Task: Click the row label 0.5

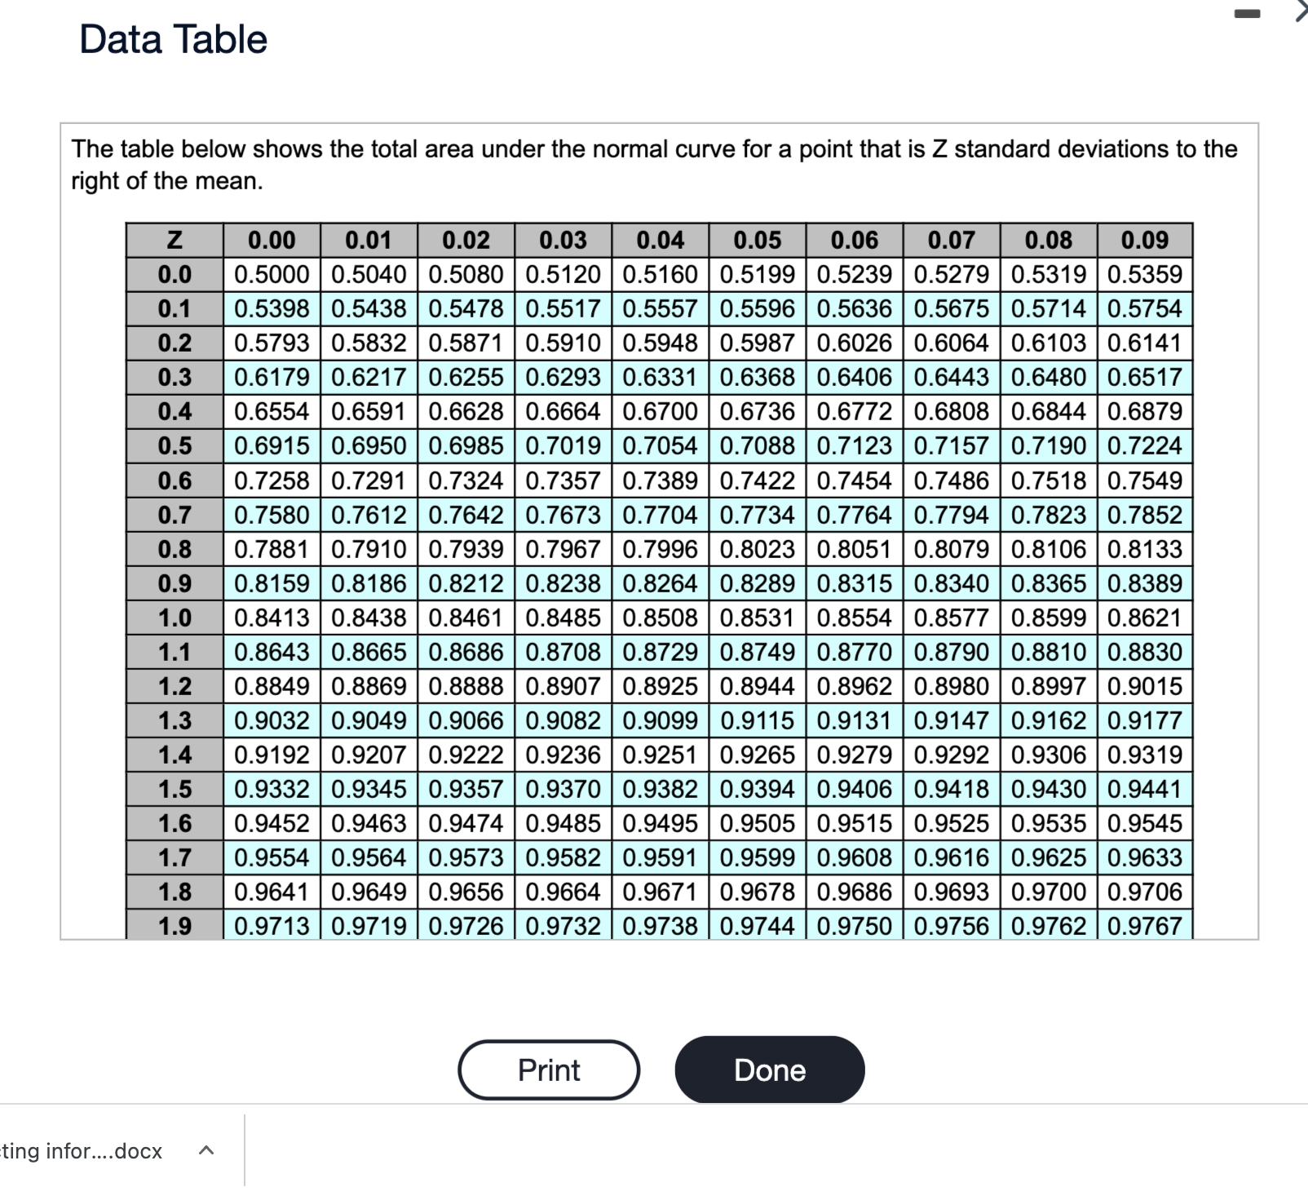Action: [173, 445]
